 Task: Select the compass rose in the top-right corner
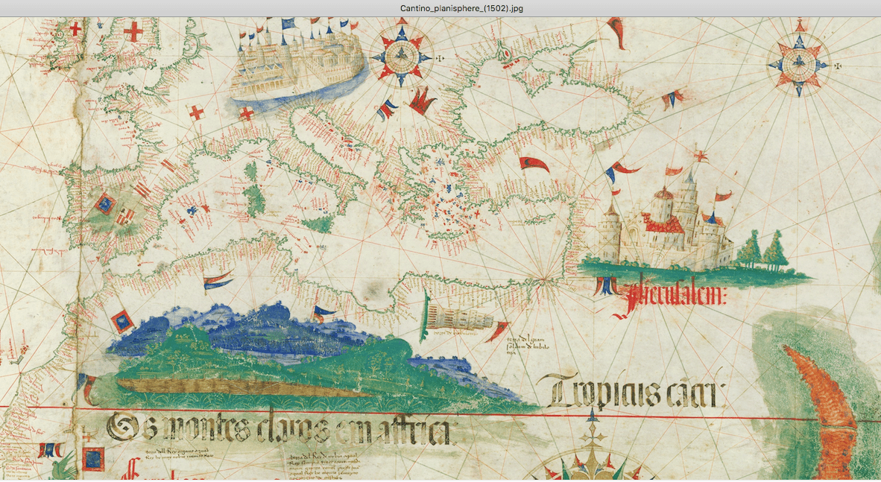[x=799, y=63]
